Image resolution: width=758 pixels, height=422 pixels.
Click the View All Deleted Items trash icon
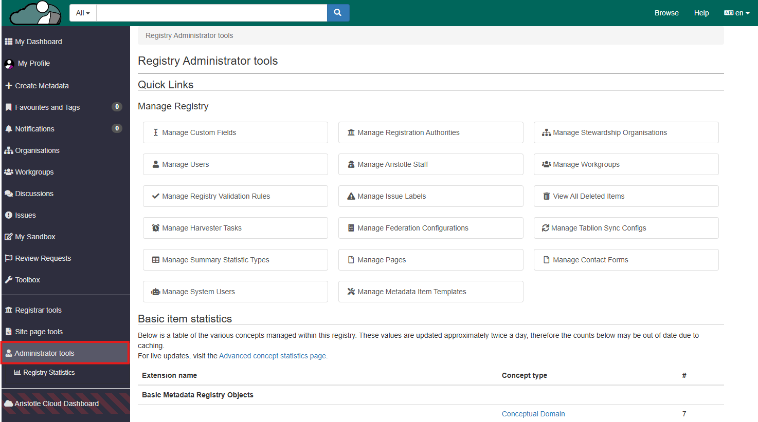point(546,196)
